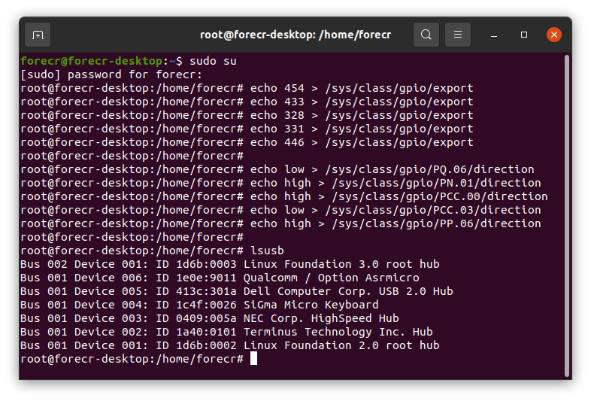Click the terminal vertical scrollbar

coord(566,215)
